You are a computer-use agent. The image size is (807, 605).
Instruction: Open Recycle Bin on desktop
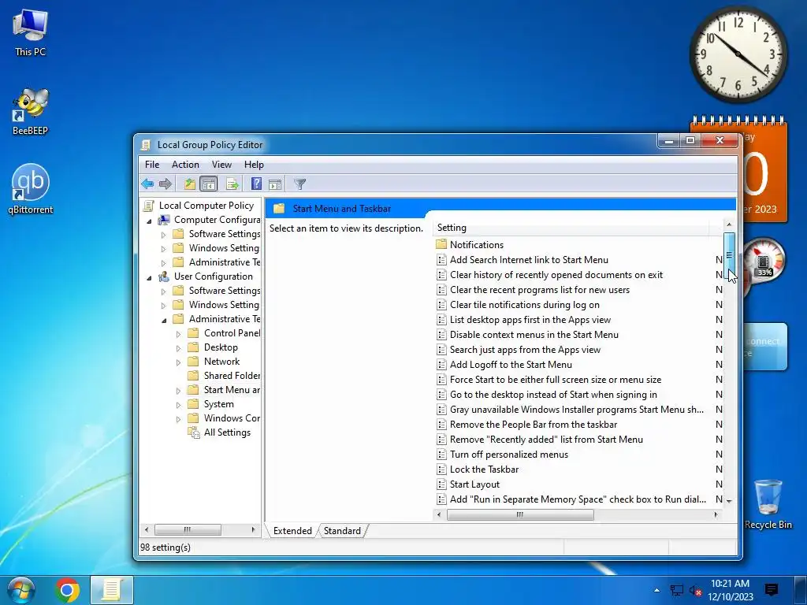click(x=768, y=504)
